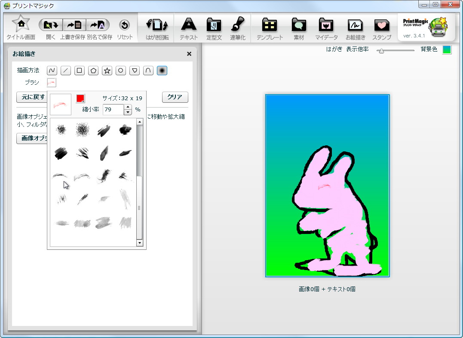463x338 pixels.
Task: Open the 背景色 background color swatch
Action: pyautogui.click(x=447, y=49)
